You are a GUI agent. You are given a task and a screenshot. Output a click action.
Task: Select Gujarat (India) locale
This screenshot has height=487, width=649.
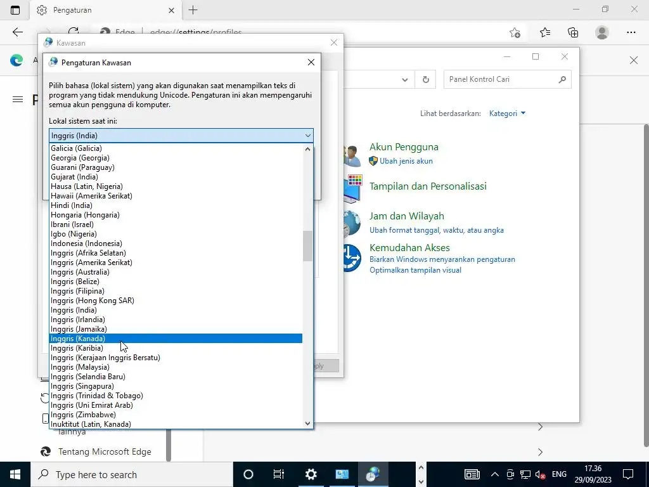[x=176, y=177]
